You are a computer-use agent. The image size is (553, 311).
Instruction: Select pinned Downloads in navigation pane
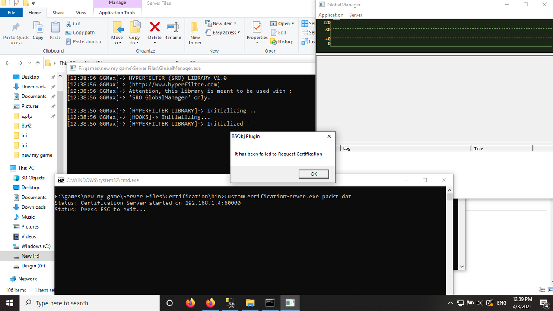(x=34, y=87)
